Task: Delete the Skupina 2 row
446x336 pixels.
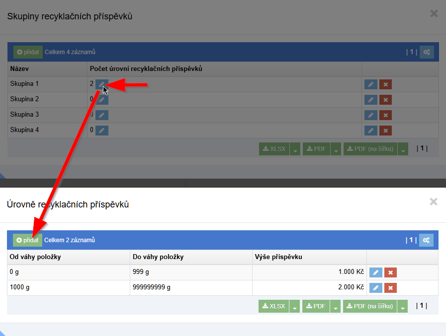Action: pos(385,100)
